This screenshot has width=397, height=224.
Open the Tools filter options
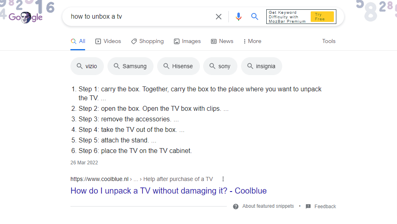pyautogui.click(x=329, y=41)
